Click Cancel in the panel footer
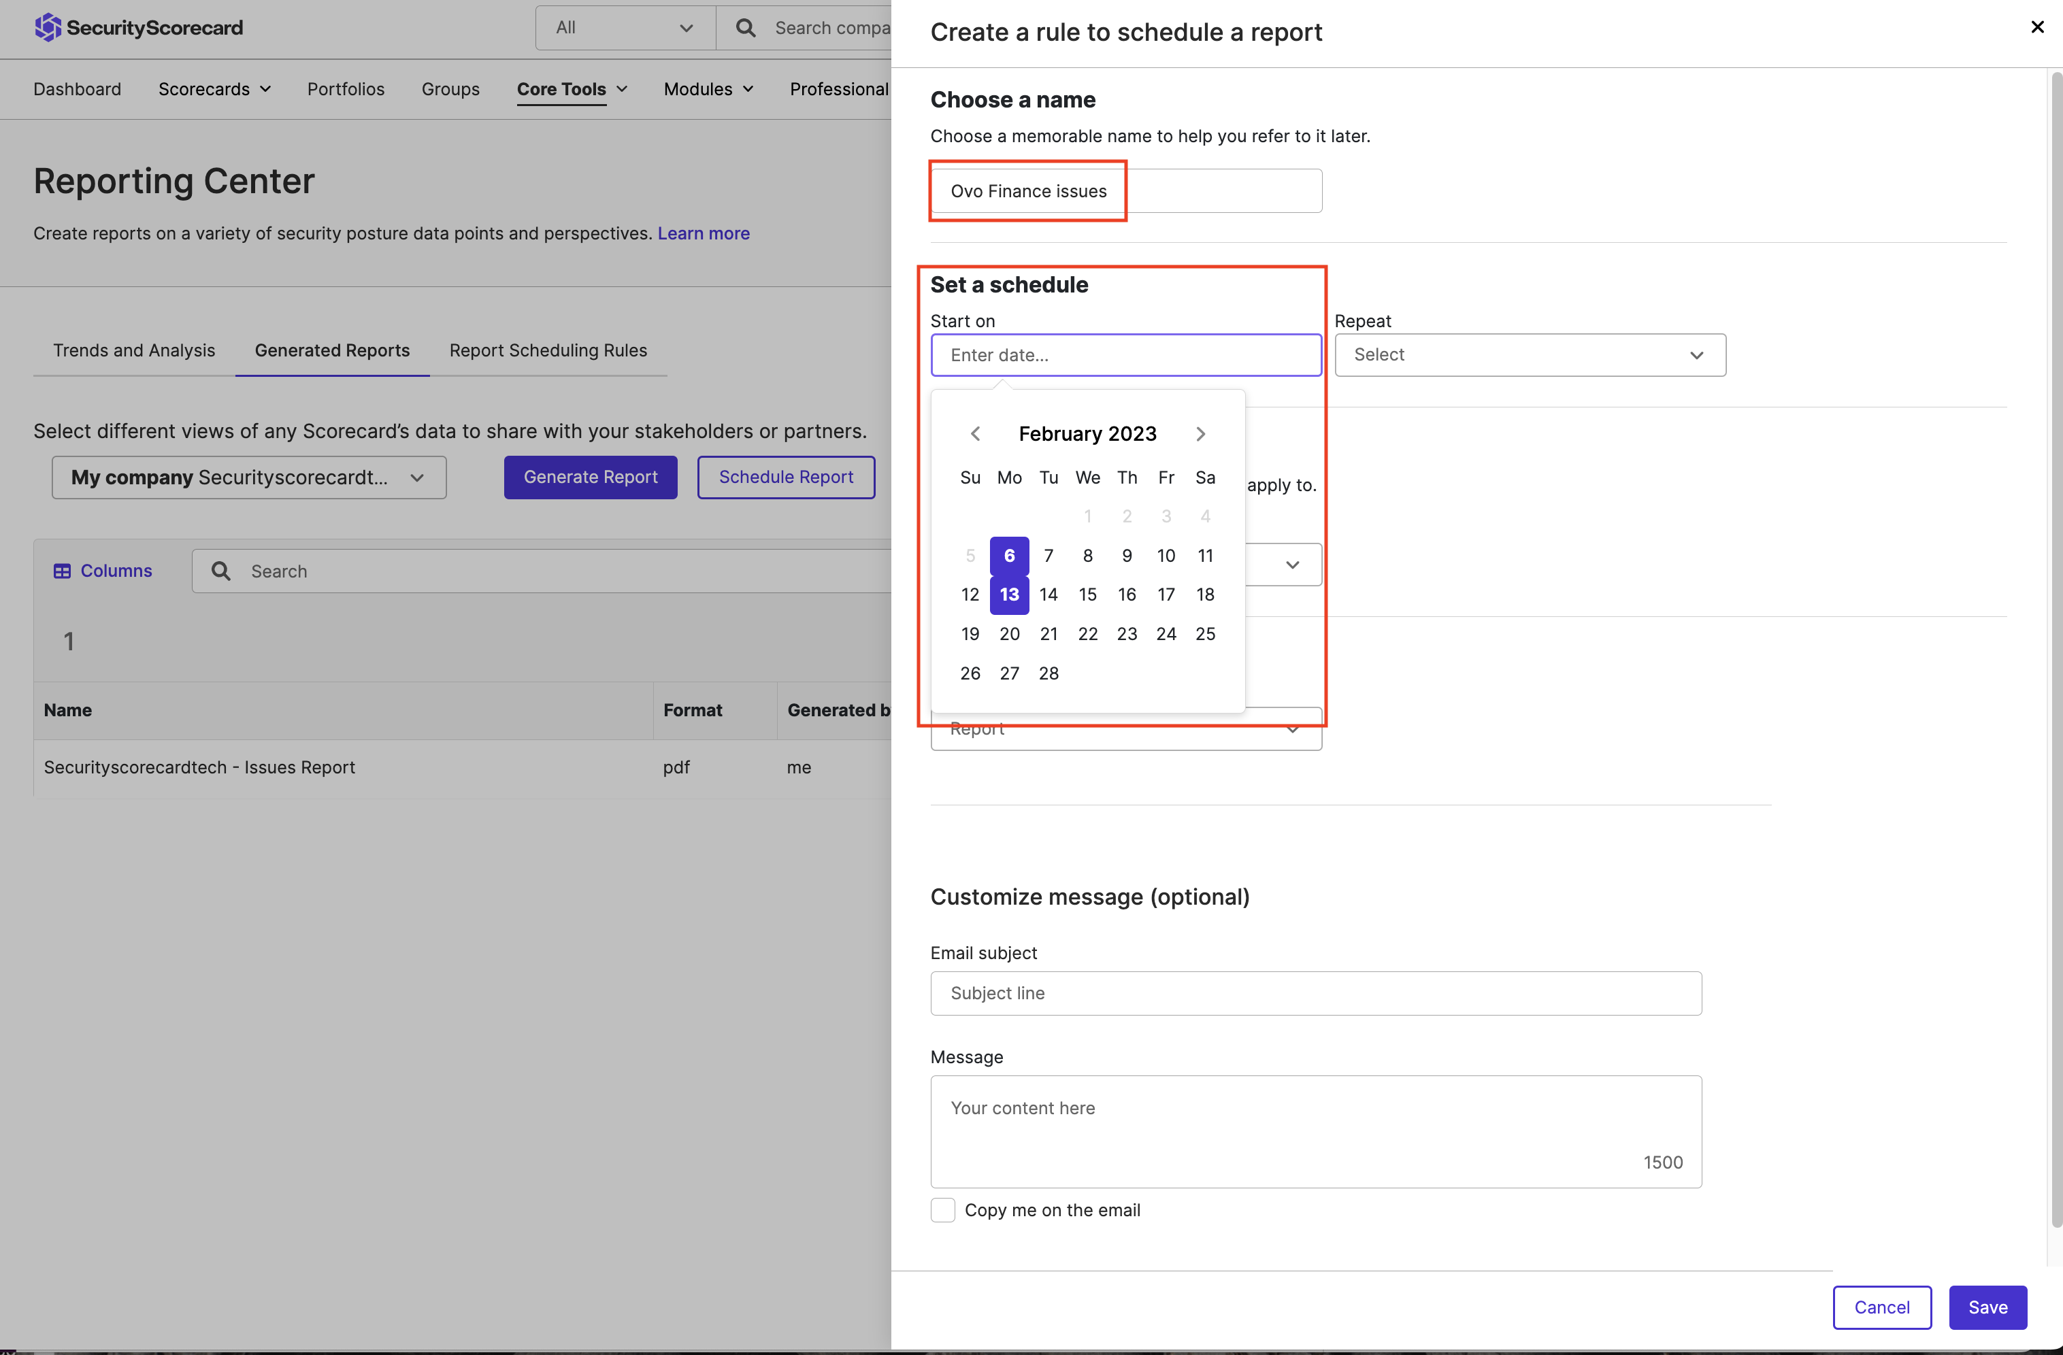 pos(1882,1307)
